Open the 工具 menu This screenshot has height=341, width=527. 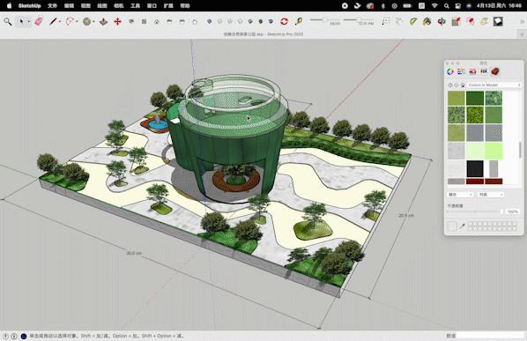pyautogui.click(x=135, y=5)
